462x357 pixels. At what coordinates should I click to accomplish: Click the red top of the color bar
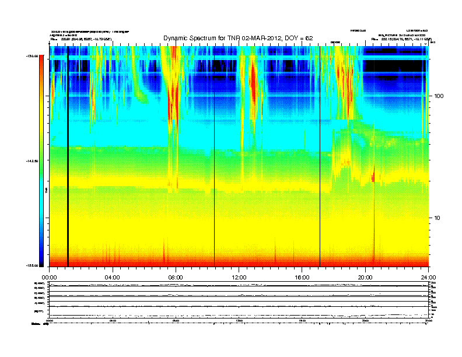click(x=41, y=61)
